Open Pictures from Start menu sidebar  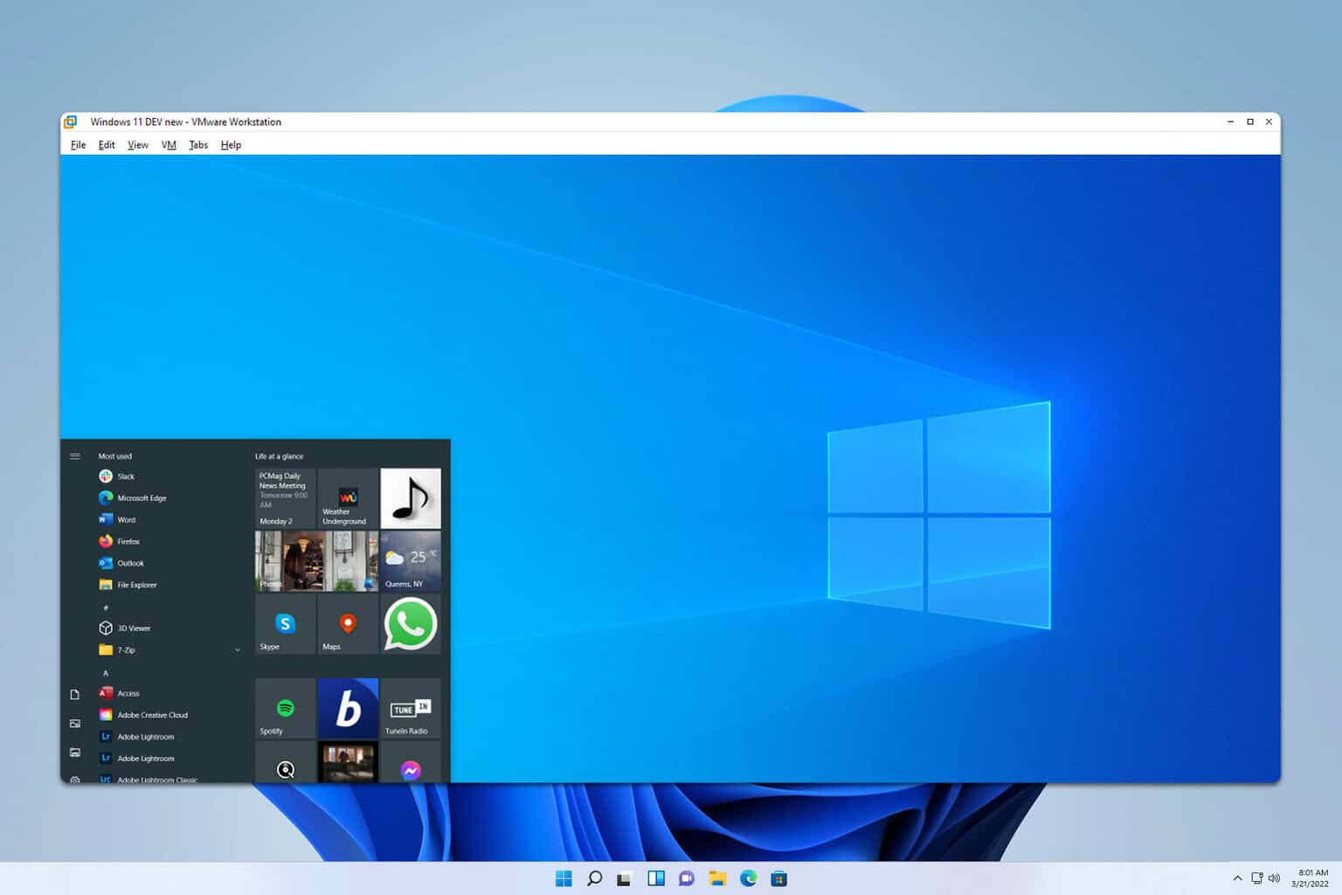click(75, 724)
